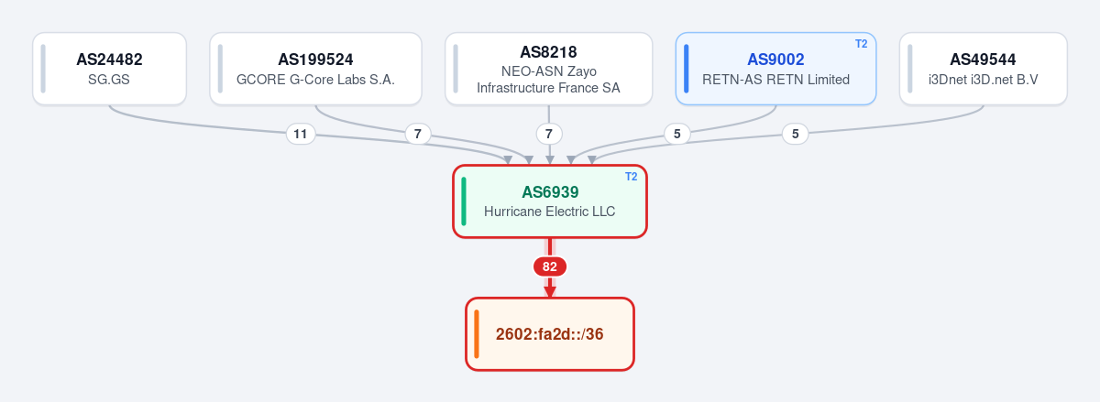The height and width of the screenshot is (402, 1100).
Task: Click the 2602:fa2d::/36 prefix node
Action: coord(550,334)
